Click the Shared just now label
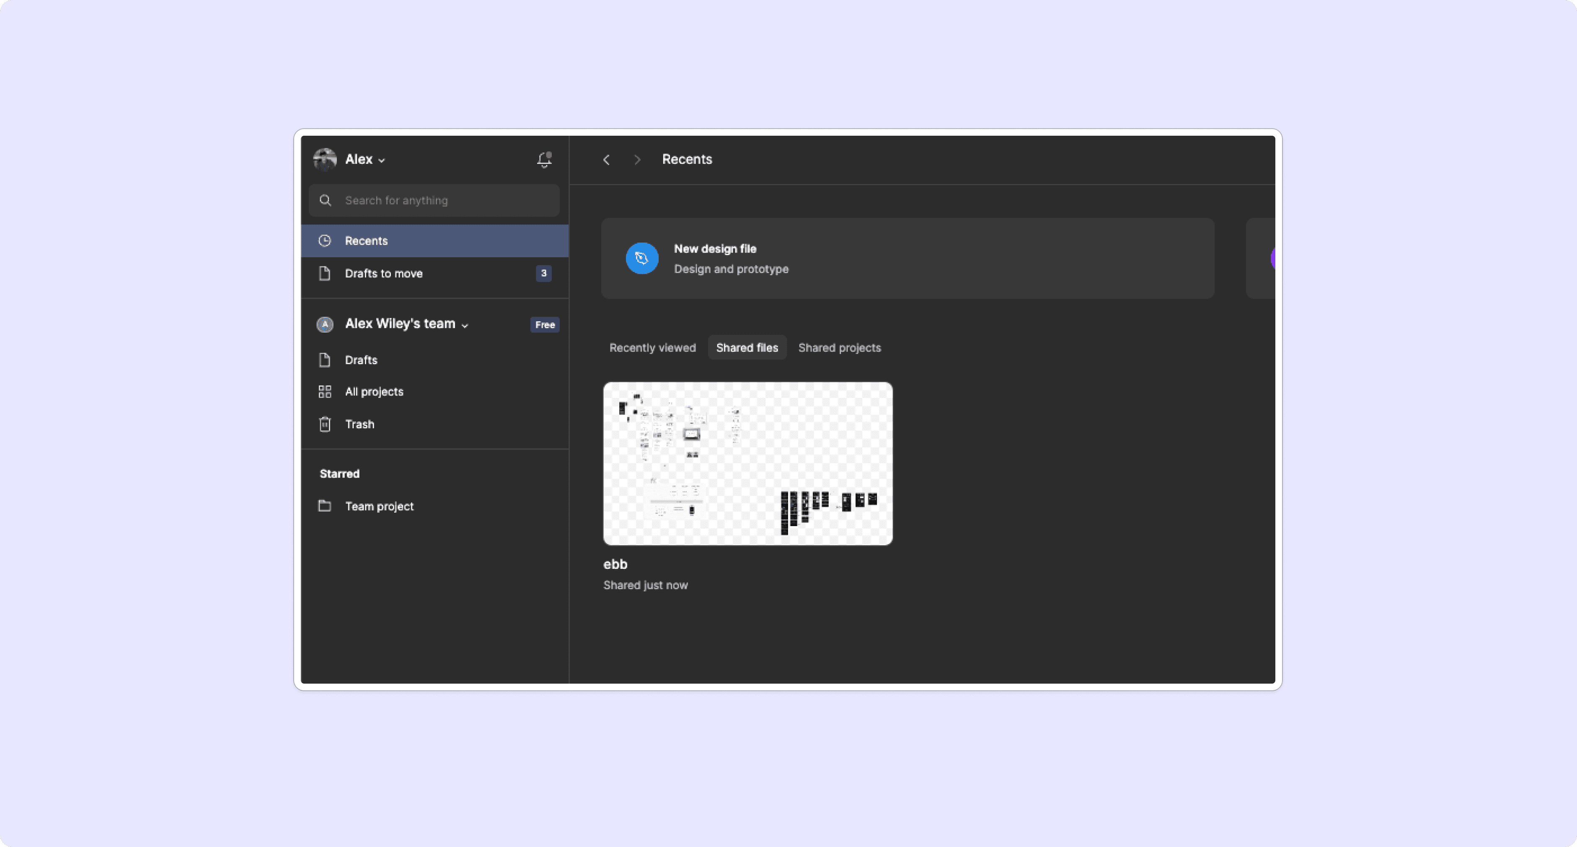The image size is (1577, 847). coord(645,585)
